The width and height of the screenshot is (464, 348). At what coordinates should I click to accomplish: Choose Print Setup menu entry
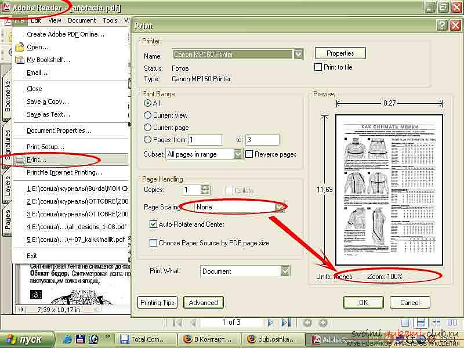[x=71, y=147]
